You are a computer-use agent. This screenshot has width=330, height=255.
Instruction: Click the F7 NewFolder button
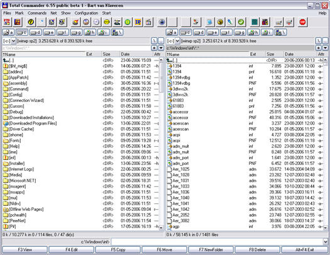click(x=211, y=250)
